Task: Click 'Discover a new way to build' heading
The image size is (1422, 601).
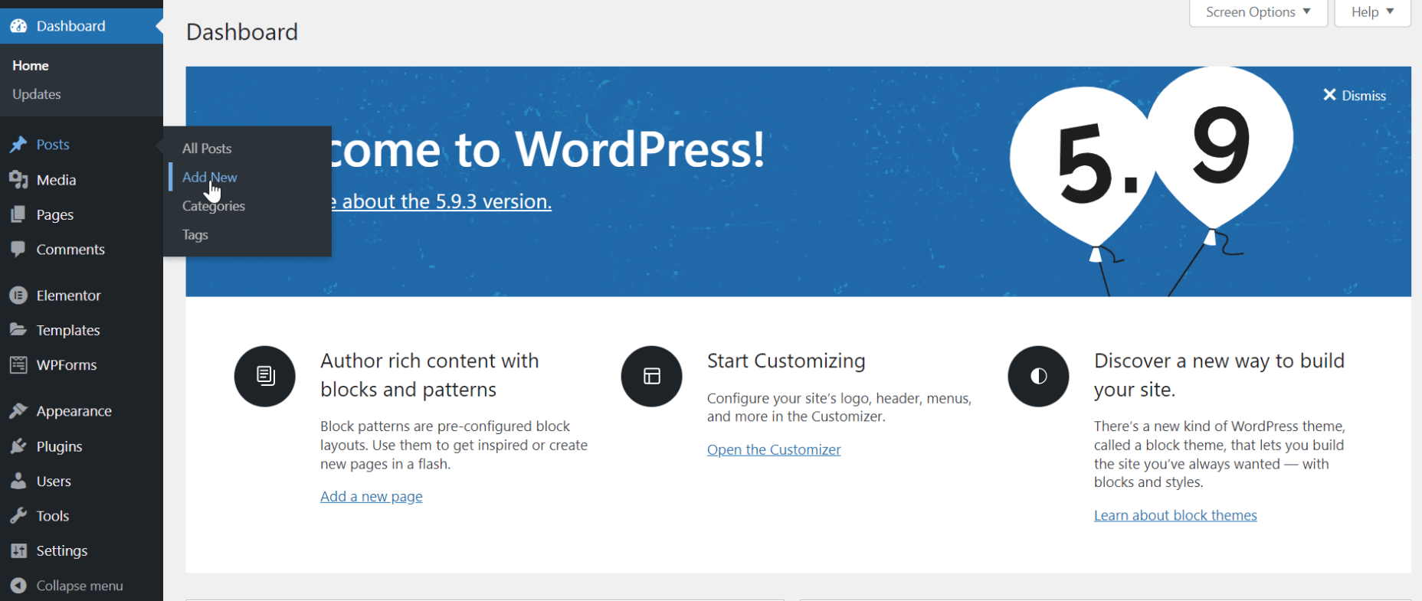Action: pyautogui.click(x=1219, y=375)
